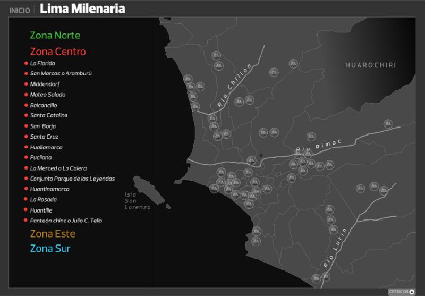The height and width of the screenshot is (296, 425).
Task: Click the arrow icon next to CRÉDITOS
Action: coord(412,291)
